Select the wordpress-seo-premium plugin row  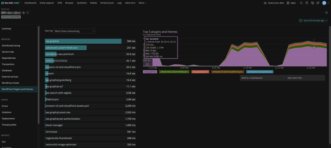pyautogui.click(x=91, y=54)
